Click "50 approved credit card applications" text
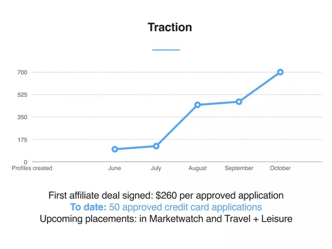Viewport: 332px width, 249px height. pyautogui.click(x=186, y=208)
